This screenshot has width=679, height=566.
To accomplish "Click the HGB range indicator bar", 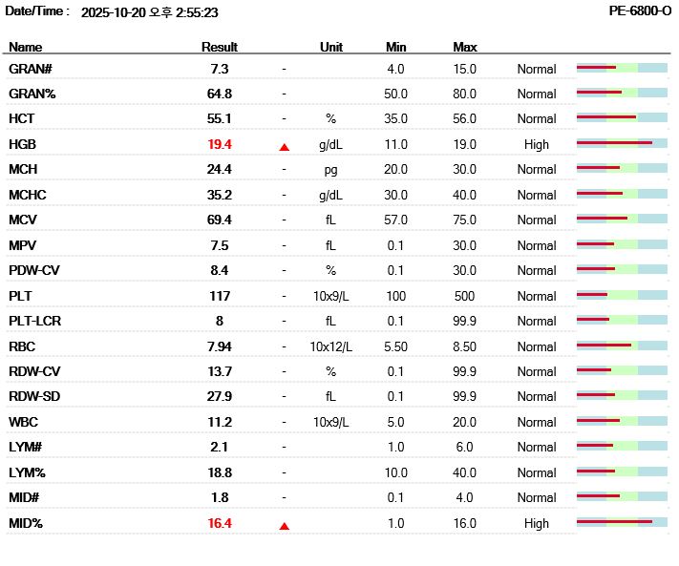I will click(622, 144).
